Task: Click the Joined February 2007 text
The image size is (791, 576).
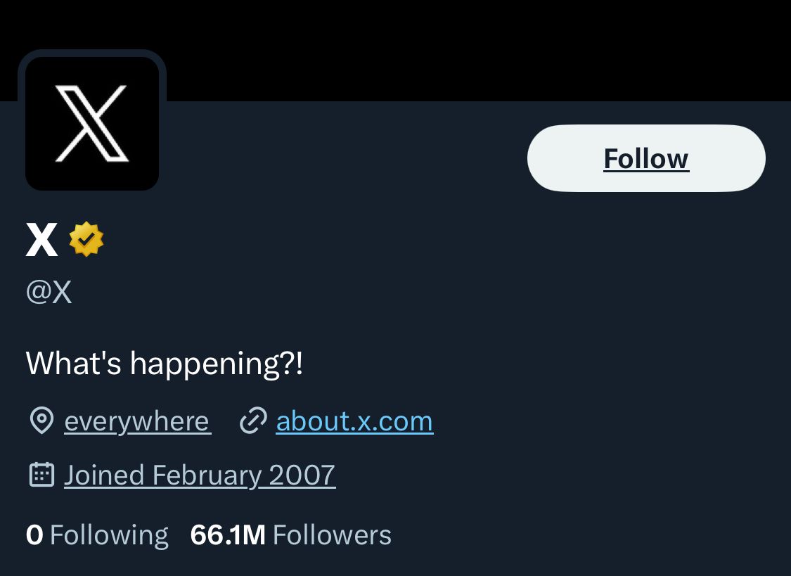Action: click(199, 475)
